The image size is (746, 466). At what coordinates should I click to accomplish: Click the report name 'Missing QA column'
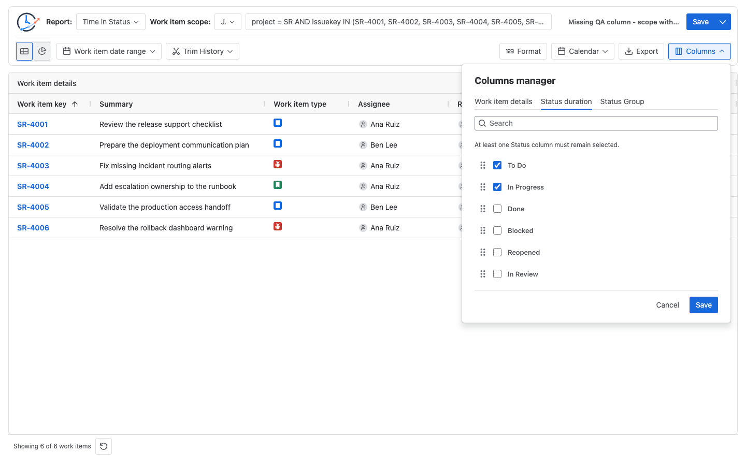point(624,22)
